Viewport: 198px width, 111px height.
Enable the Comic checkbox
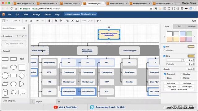pos(182,78)
